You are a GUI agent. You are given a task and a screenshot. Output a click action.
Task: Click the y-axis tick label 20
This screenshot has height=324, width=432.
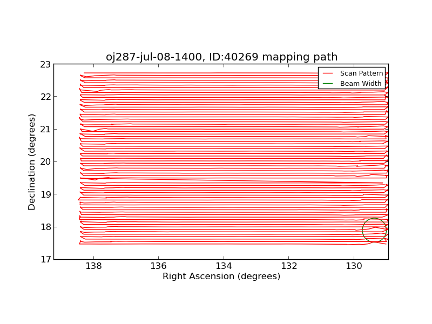click(46, 162)
